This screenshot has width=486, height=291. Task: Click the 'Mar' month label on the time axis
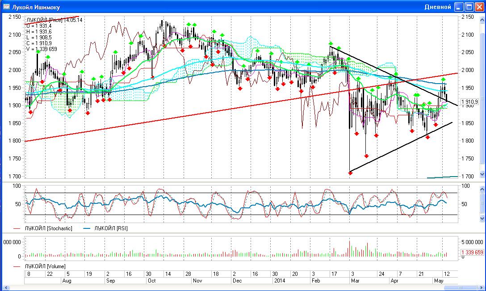point(355,280)
